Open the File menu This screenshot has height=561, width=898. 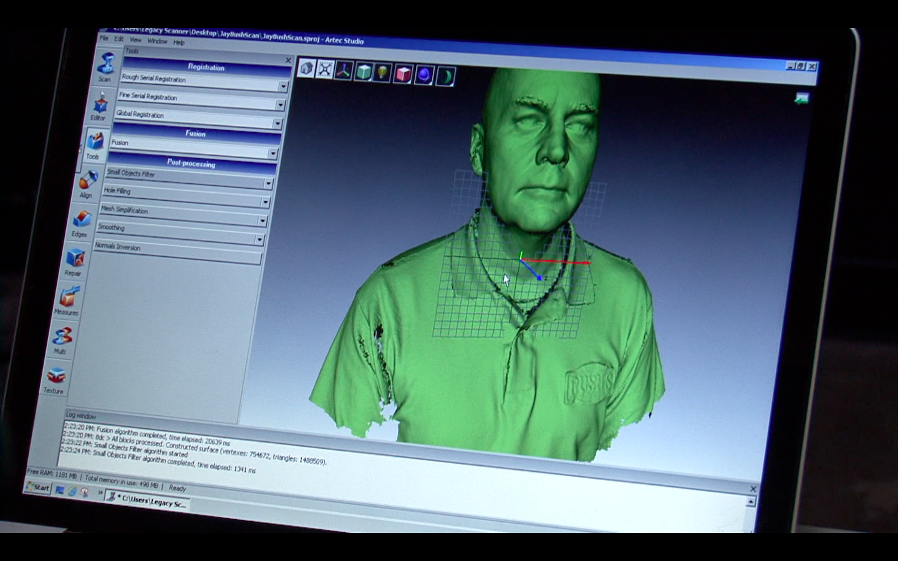[x=104, y=39]
